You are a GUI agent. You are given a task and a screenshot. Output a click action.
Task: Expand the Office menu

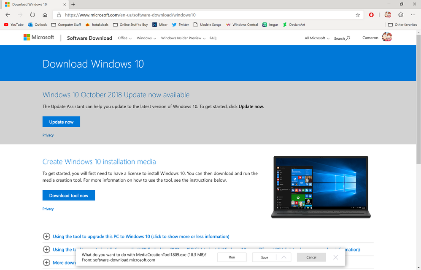pos(124,38)
